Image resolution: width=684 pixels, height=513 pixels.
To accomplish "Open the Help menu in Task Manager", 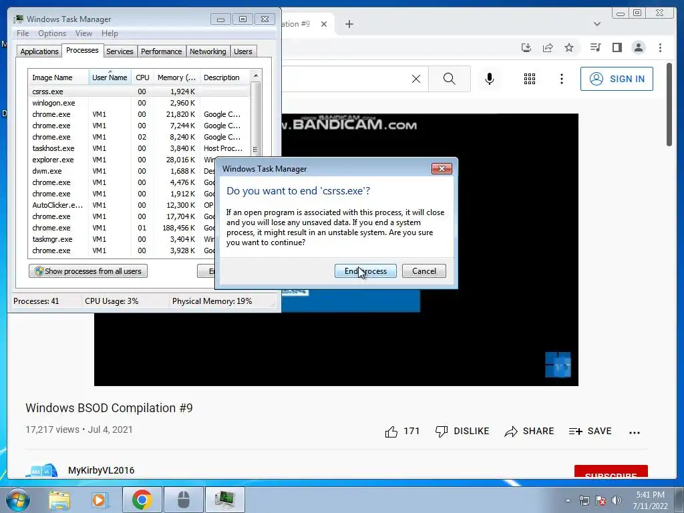I will 110,33.
